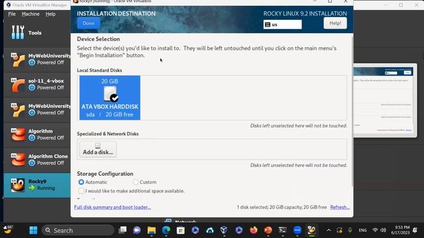Click ROCKY LINUX 9.2 INSTALLATION text
This screenshot has width=424, height=238.
coord(305,13)
